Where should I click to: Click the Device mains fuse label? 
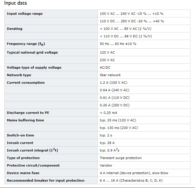(23, 173)
